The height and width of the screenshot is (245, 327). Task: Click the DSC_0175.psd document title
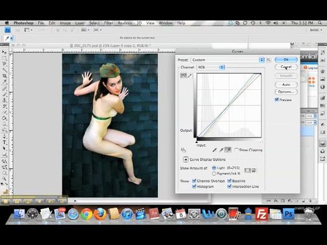pyautogui.click(x=110, y=46)
